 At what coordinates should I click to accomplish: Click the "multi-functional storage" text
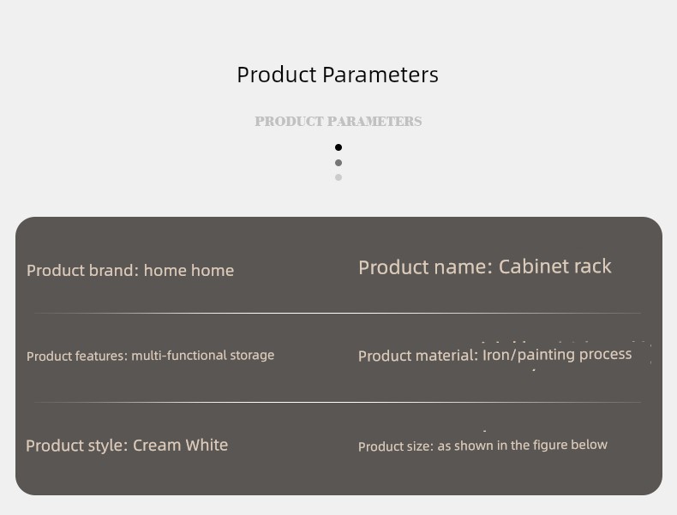pyautogui.click(x=203, y=356)
